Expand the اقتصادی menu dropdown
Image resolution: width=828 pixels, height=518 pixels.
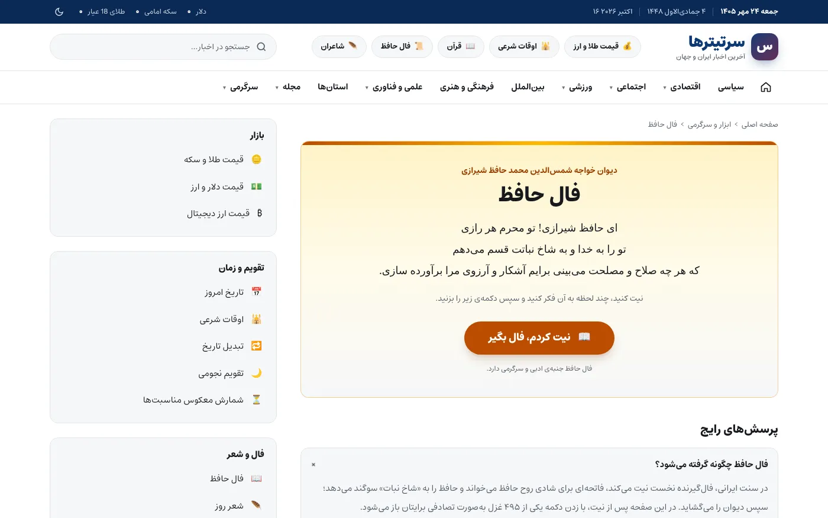point(682,87)
